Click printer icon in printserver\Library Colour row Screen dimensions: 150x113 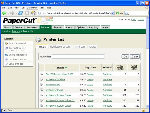pyautogui.click(x=42, y=106)
